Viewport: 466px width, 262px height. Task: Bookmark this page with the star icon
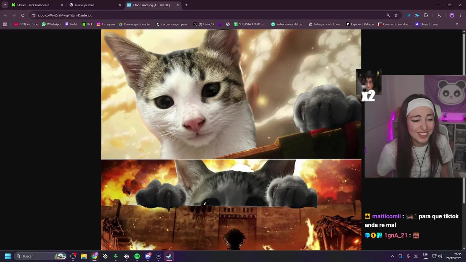click(396, 15)
